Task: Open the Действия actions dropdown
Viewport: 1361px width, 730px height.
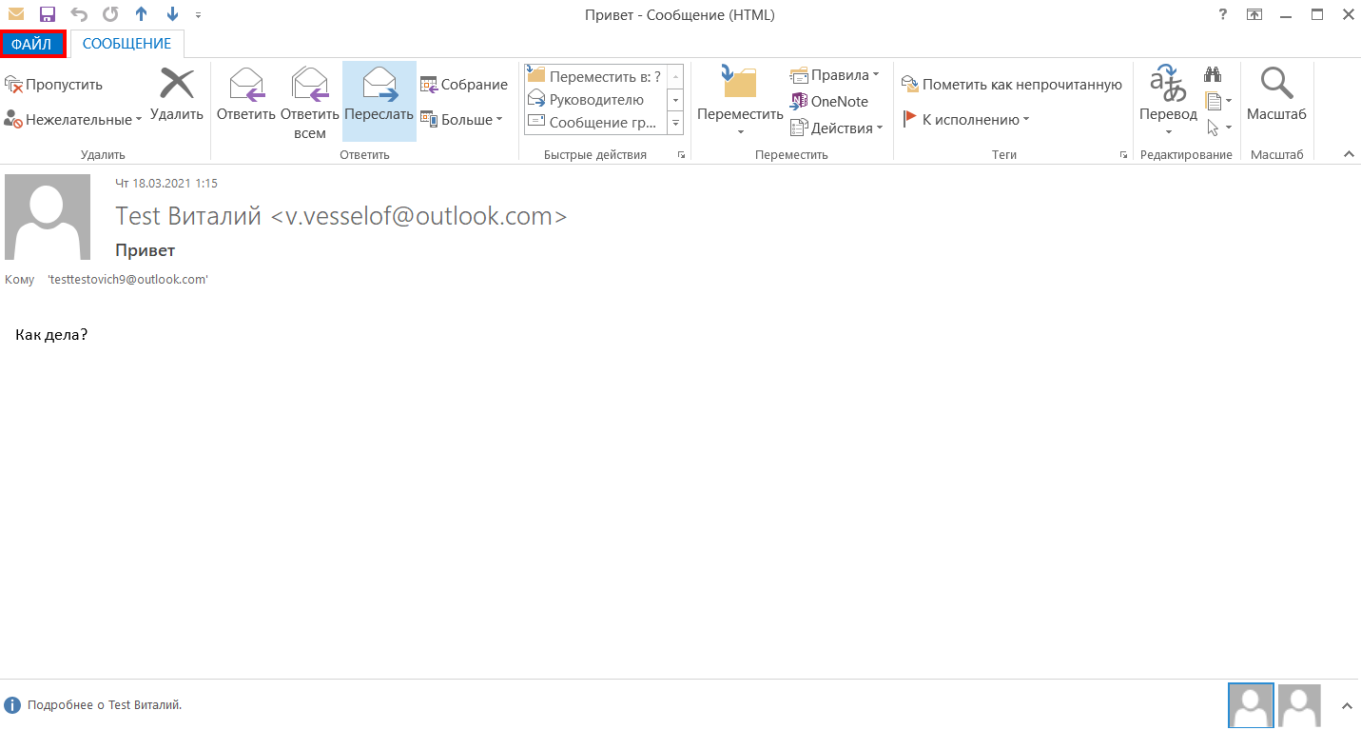Action: [837, 128]
